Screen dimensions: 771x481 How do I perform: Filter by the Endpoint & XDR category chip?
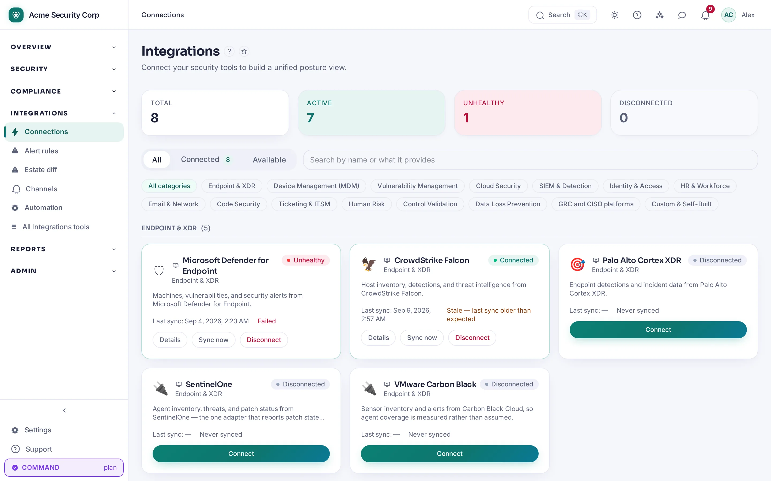pyautogui.click(x=232, y=186)
